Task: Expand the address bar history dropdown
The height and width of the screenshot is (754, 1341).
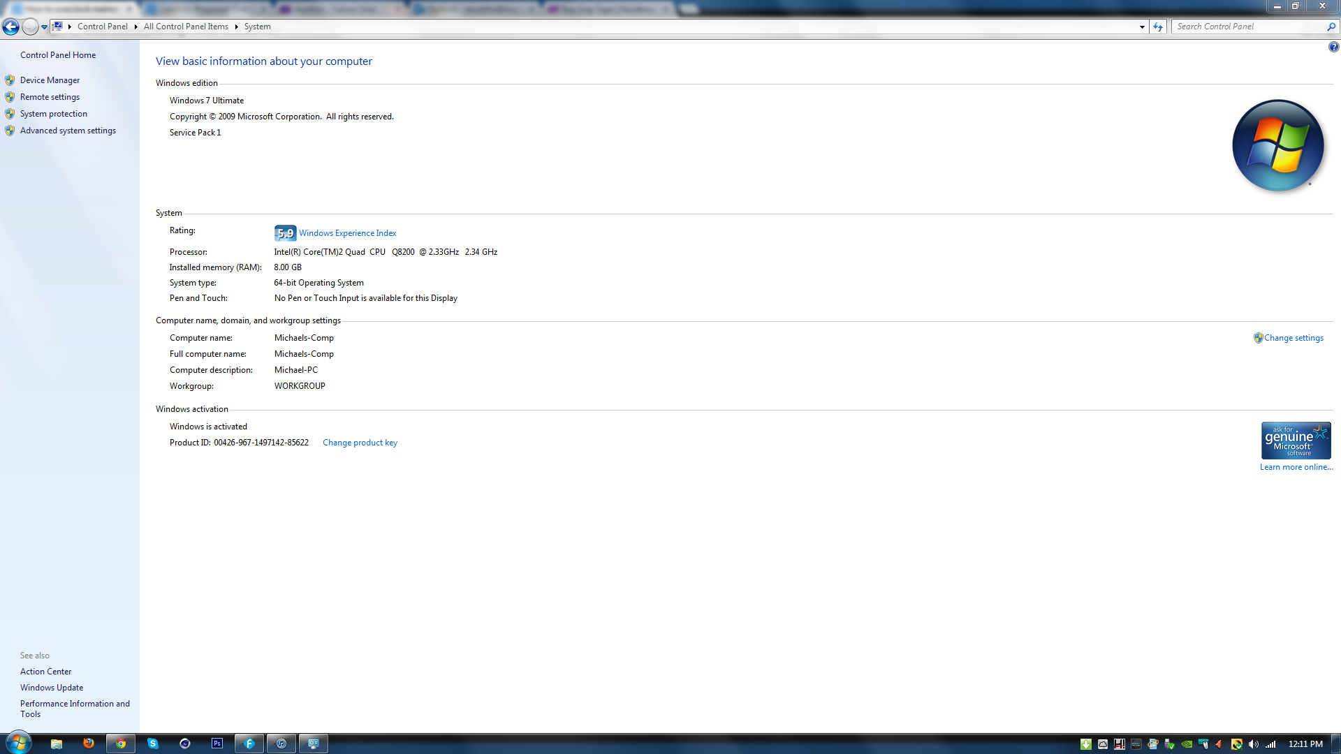Action: tap(1142, 27)
